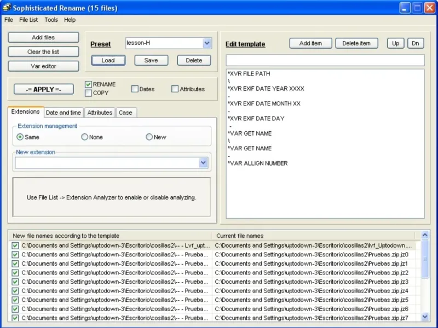Click the file list vertical scrollbar down arrow
The height and width of the screenshot is (328, 438).
click(425, 317)
